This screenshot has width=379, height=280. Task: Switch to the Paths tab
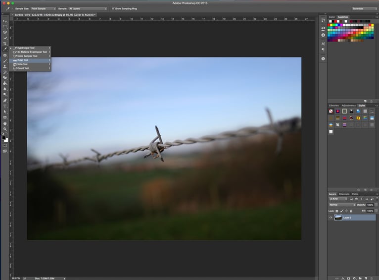(x=355, y=194)
